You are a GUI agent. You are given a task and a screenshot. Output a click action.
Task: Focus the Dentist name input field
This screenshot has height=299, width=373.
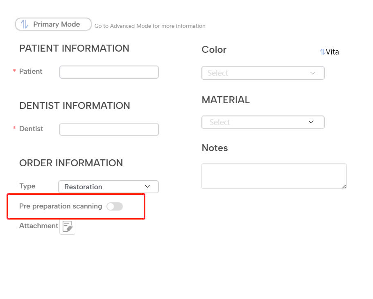[109, 129]
